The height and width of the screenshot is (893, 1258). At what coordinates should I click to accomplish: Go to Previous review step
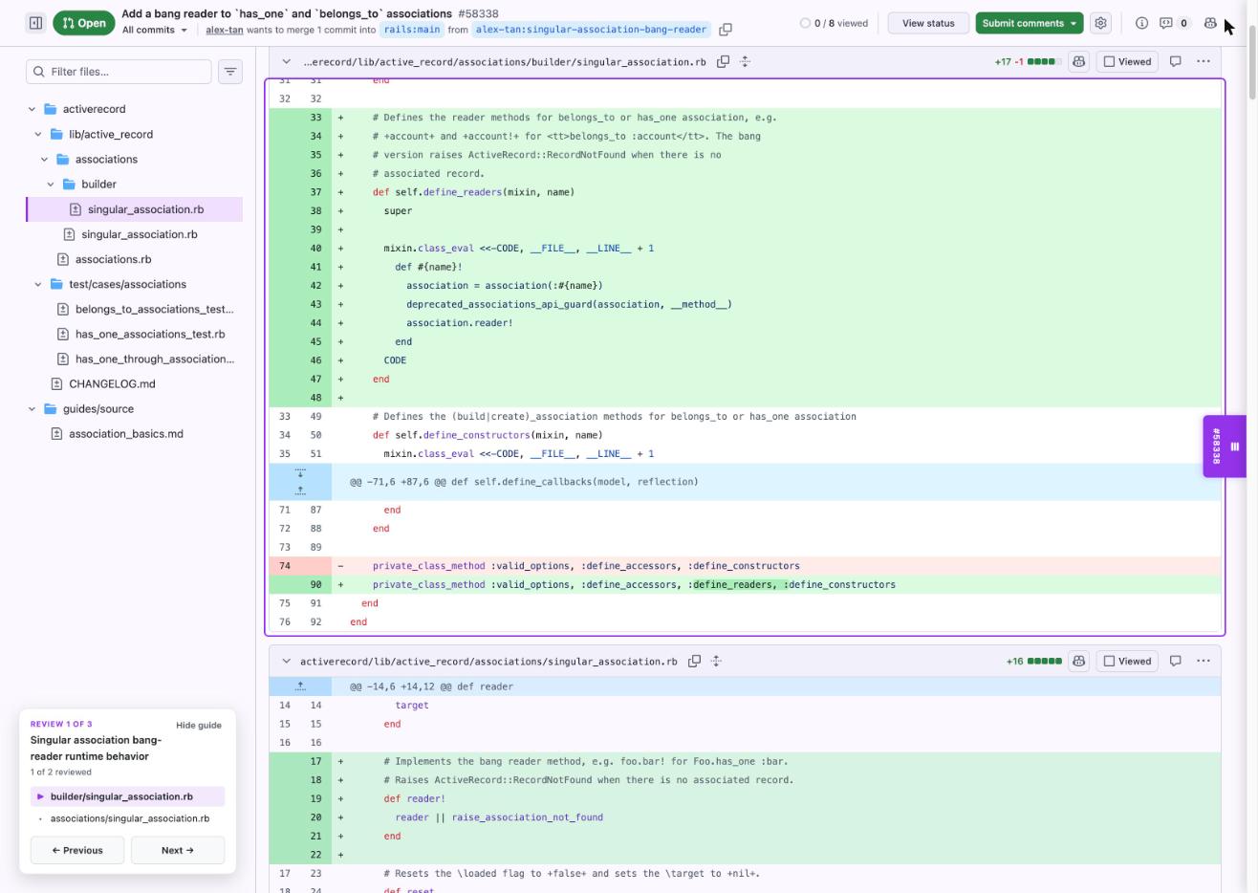coord(77,850)
